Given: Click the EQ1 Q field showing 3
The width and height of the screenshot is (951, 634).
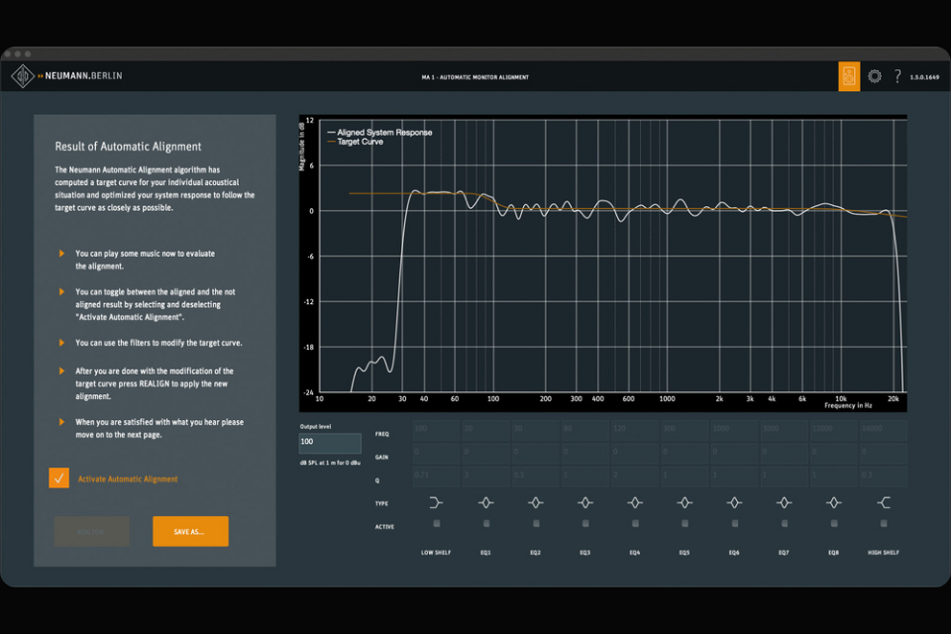Looking at the screenshot, I should point(485,475).
